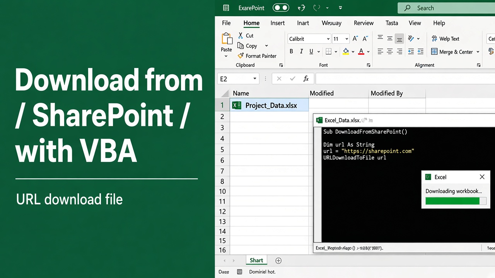Apply Bold formatting

click(291, 51)
